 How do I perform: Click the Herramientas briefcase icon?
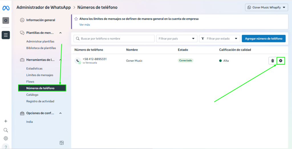[22, 60]
